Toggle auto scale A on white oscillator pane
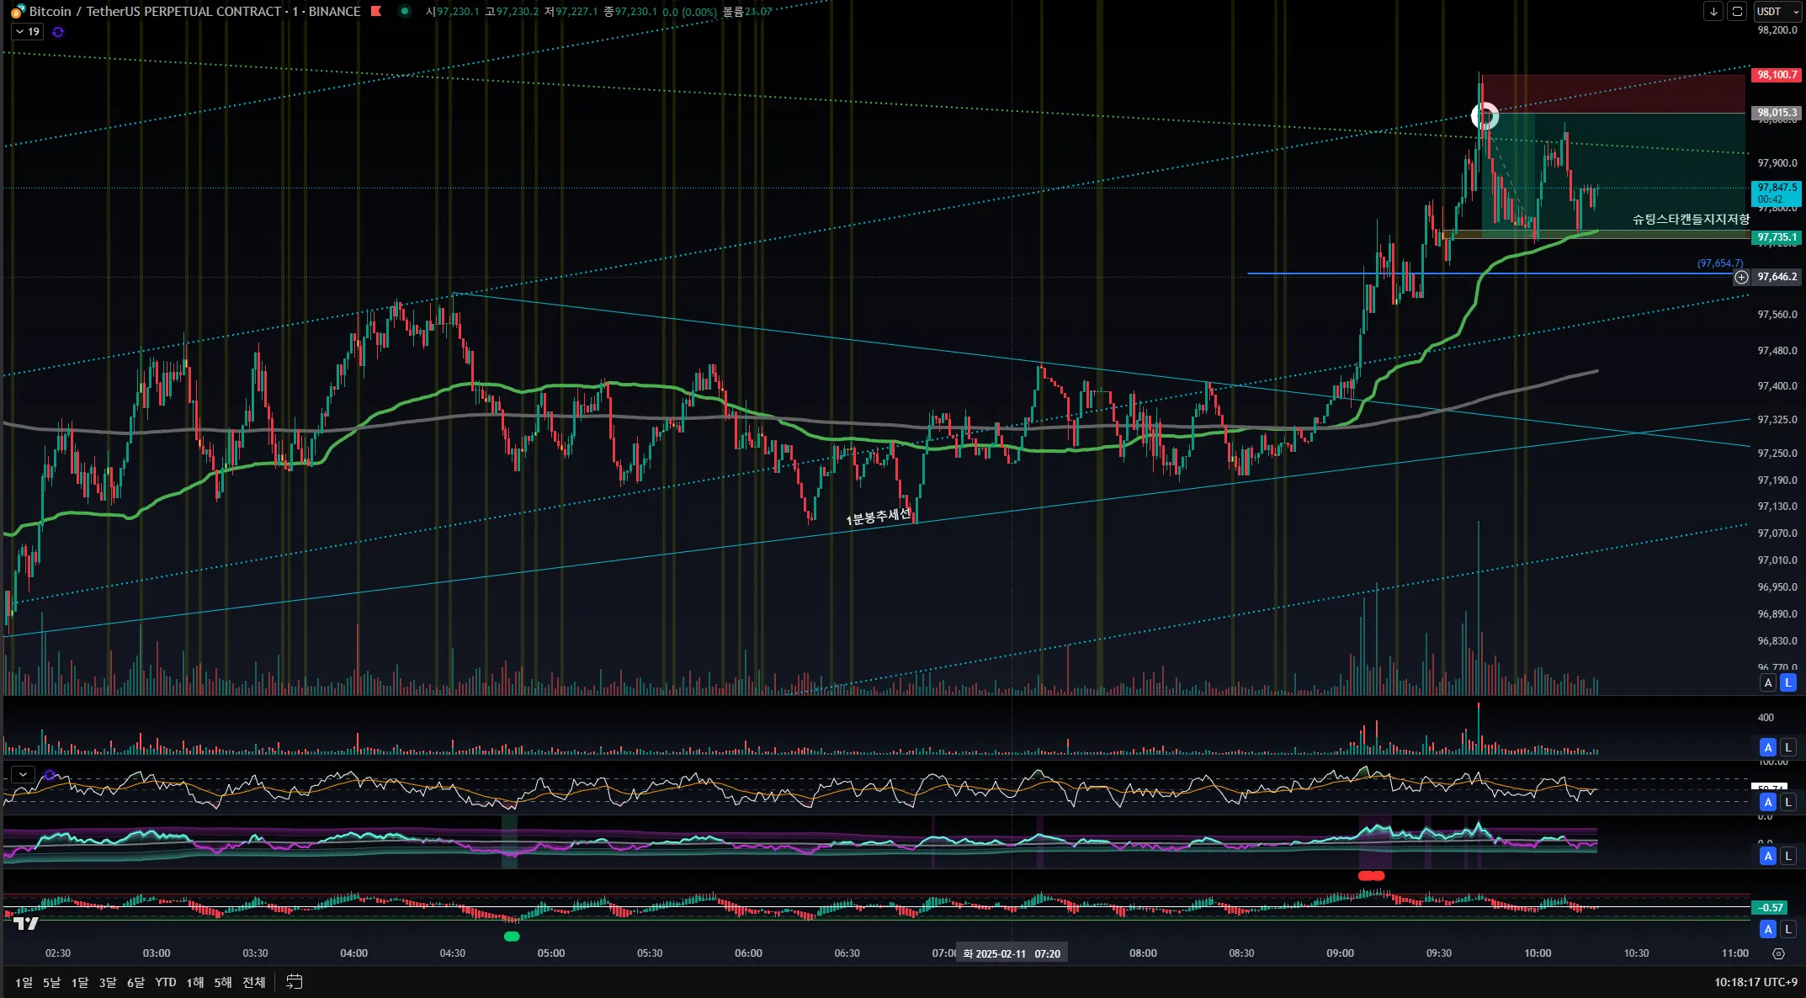Screen dimensions: 1806x998 click(x=1768, y=802)
